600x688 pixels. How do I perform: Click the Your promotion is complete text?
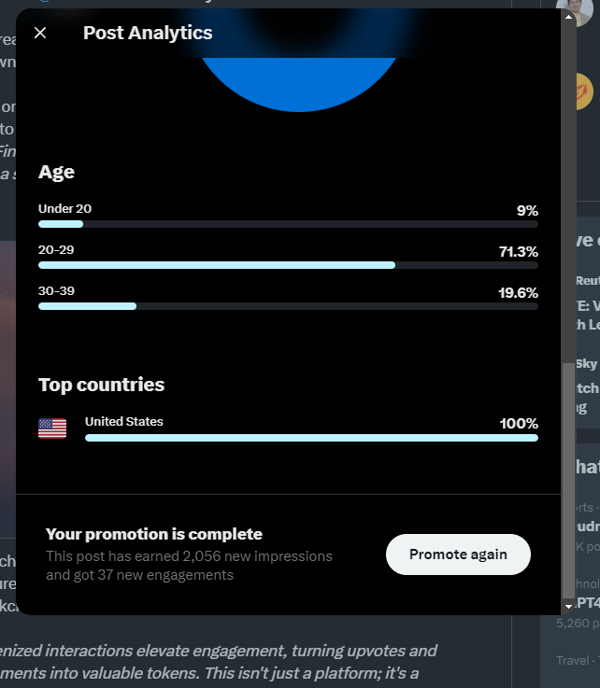pos(153,534)
